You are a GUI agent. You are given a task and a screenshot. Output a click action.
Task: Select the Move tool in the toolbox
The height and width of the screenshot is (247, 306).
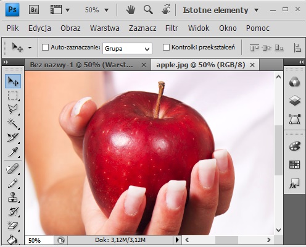click(13, 82)
